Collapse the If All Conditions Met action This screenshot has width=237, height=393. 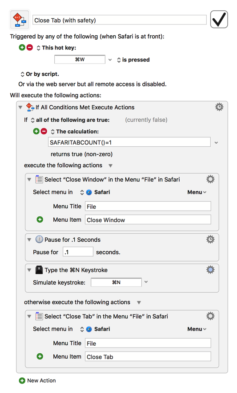(x=20, y=107)
